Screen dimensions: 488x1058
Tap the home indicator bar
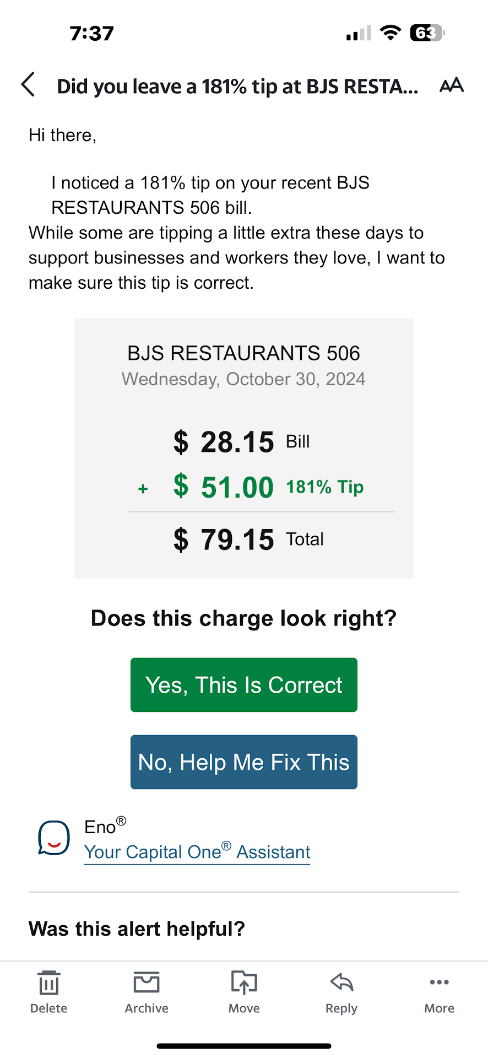[x=244, y=1045]
